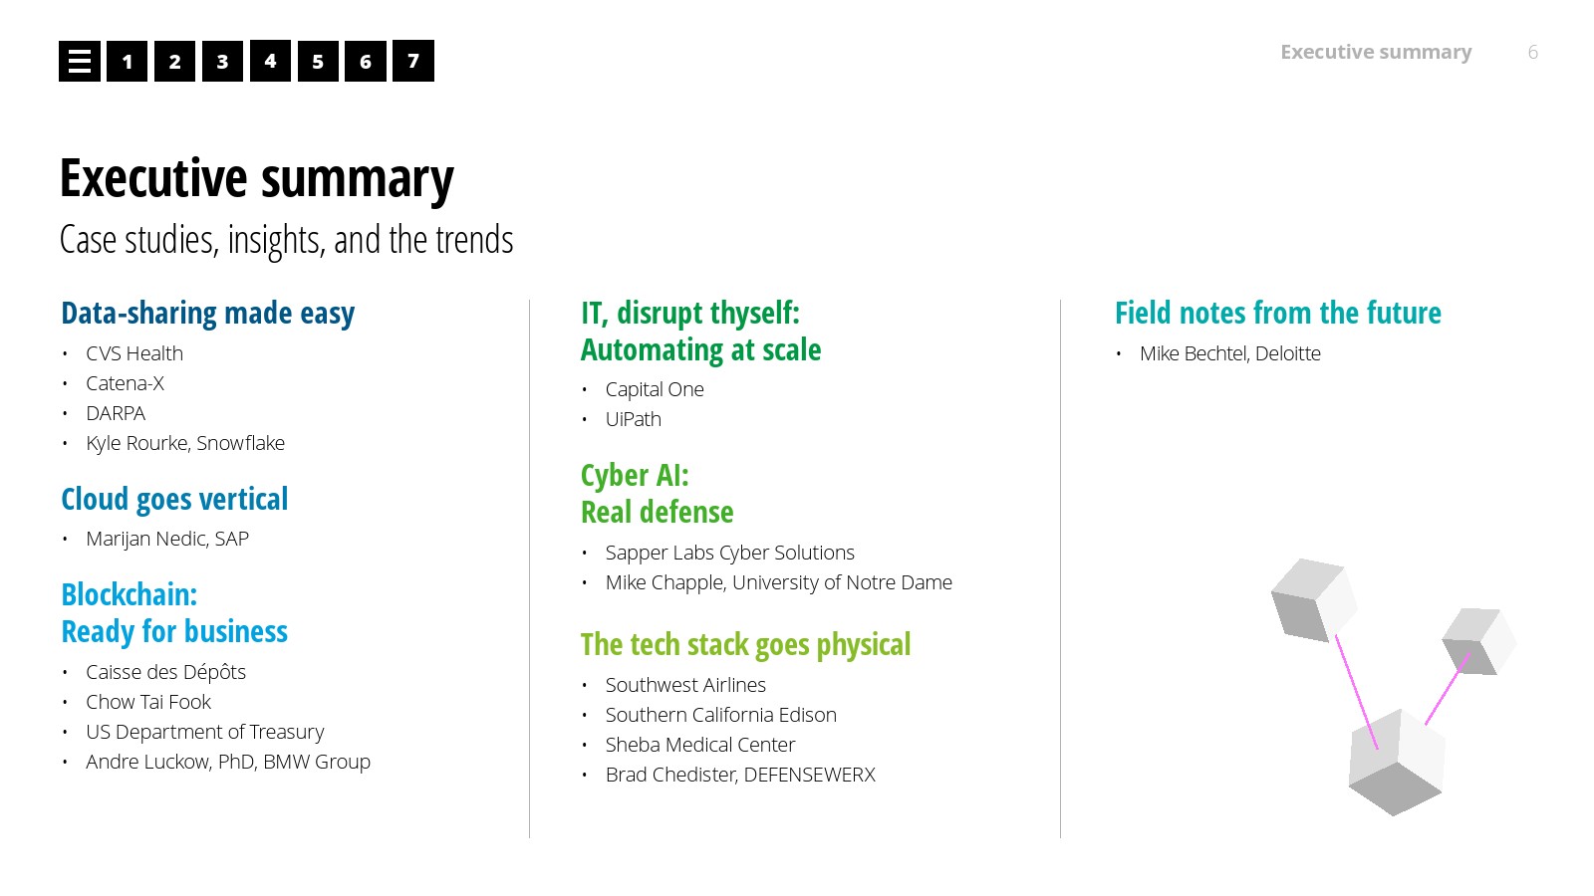Click the Executive summary header label
The image size is (1594, 896).
(1375, 52)
